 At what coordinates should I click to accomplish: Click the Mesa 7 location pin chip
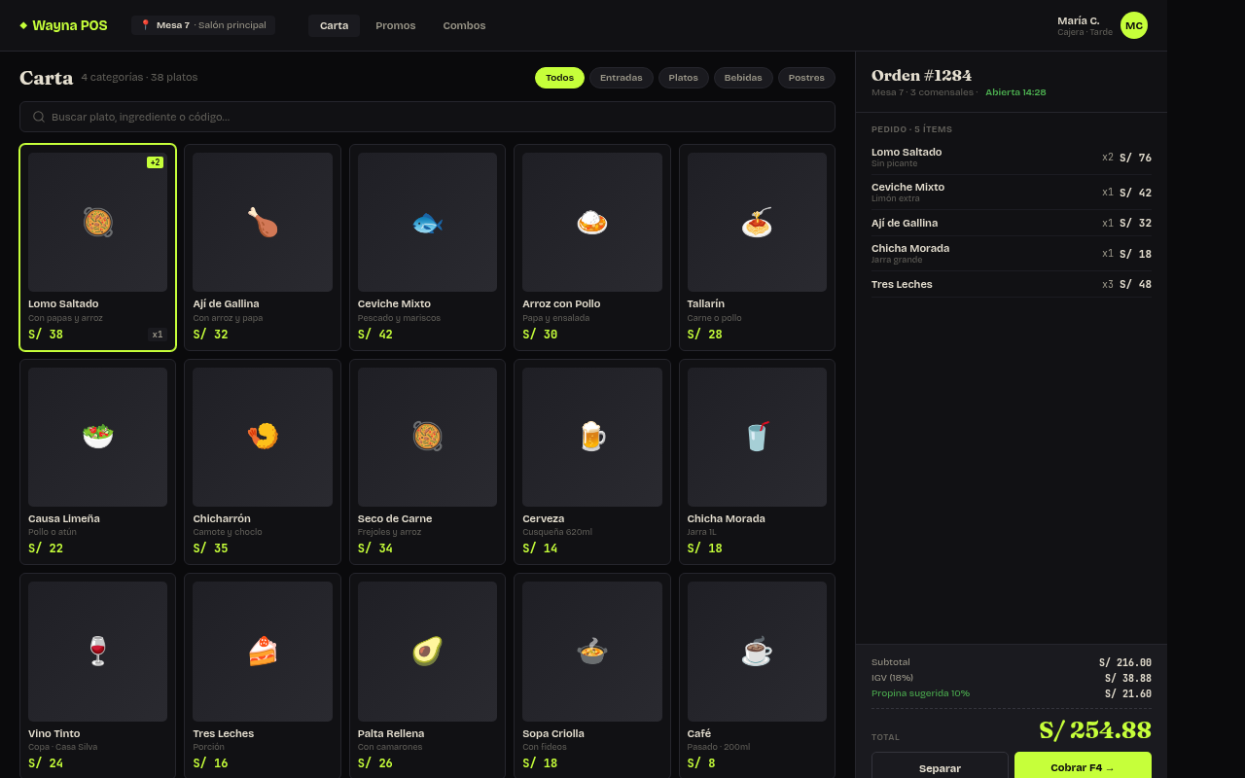pyautogui.click(x=203, y=25)
